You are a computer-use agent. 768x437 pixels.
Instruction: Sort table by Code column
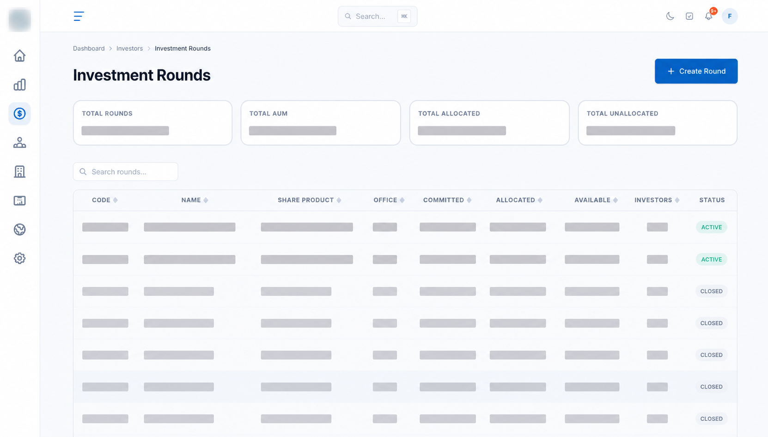[x=105, y=200]
